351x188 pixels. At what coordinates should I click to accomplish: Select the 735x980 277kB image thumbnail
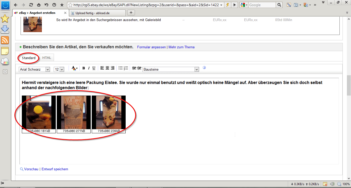74,114
